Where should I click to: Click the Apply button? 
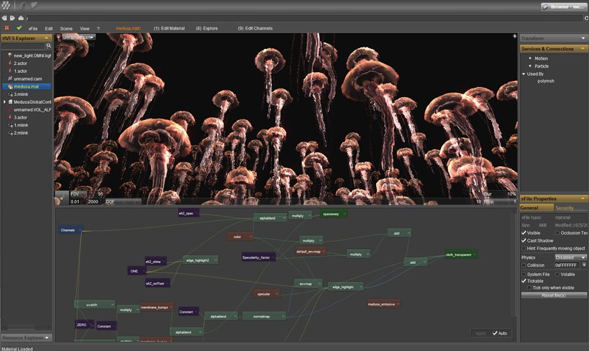(x=481, y=334)
